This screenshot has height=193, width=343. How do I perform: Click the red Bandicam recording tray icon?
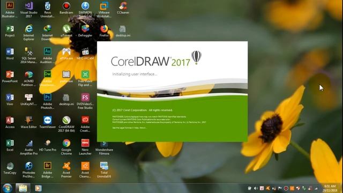pos(286,188)
